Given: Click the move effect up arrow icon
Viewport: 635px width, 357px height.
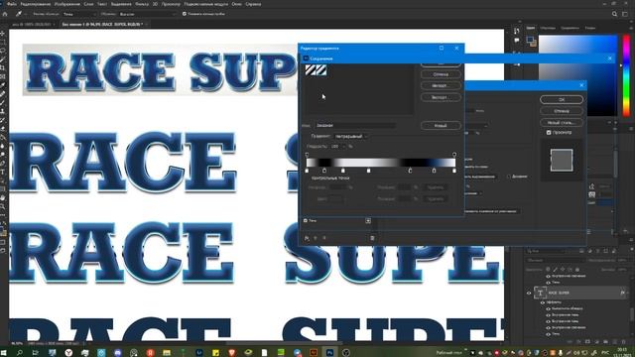Looking at the screenshot, I should click(316, 238).
